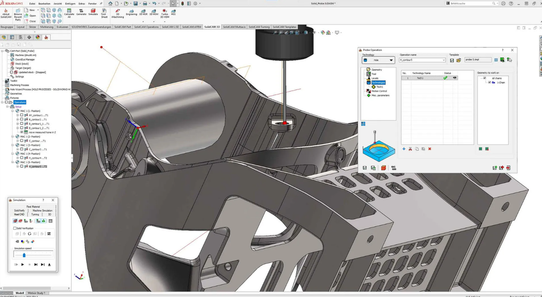Screen dimensions: 542x297
Task: Open the select-cursor dropdown arrow
Action: coord(178,3)
